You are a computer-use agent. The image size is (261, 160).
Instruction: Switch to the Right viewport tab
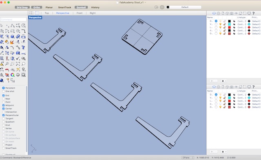coord(93,13)
